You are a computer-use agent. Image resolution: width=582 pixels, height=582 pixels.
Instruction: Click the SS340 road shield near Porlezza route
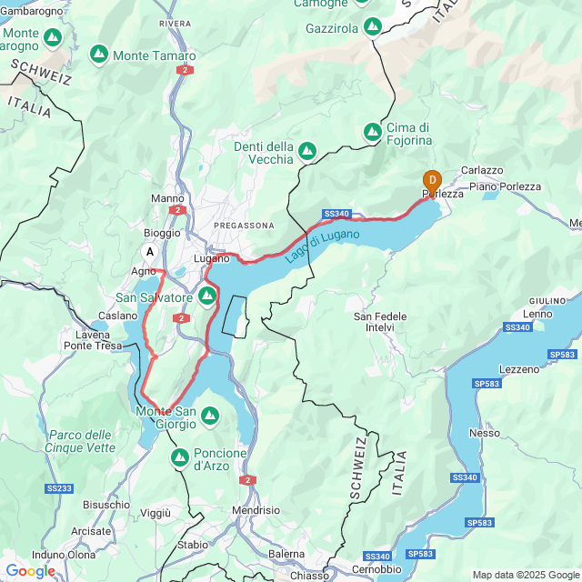[x=336, y=214]
